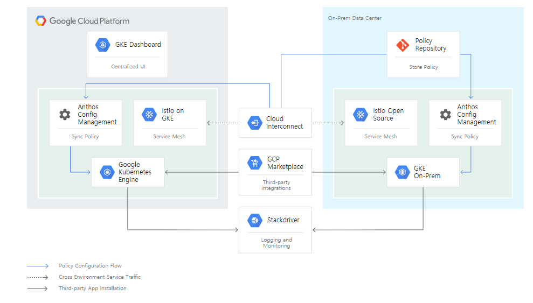This screenshot has width=533, height=303.
Task: Select the 'GKE On-Prem' label
Action: [x=427, y=172]
